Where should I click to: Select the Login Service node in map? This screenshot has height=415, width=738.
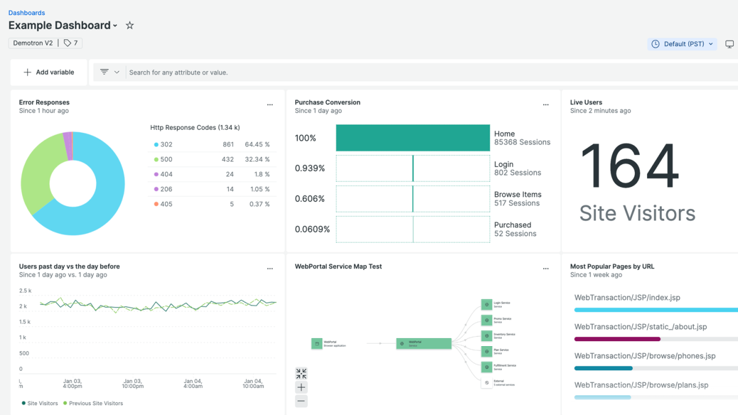[486, 304]
